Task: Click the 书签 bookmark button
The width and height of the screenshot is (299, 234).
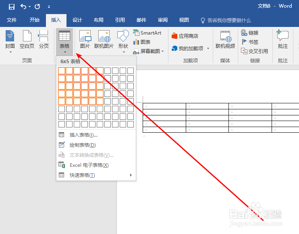Action: pyautogui.click(x=249, y=42)
